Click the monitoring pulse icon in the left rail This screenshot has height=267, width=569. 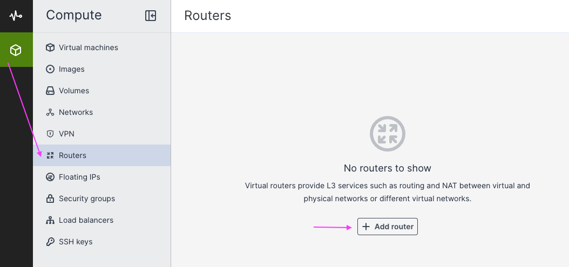pos(16,16)
